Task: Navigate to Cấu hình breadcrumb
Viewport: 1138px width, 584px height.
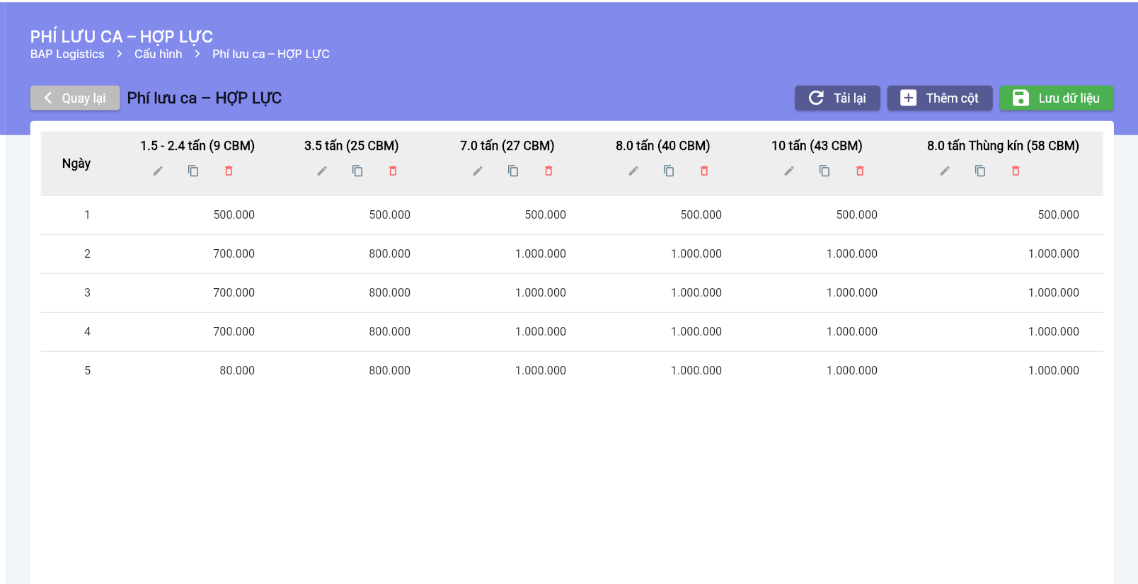Action: click(x=158, y=55)
